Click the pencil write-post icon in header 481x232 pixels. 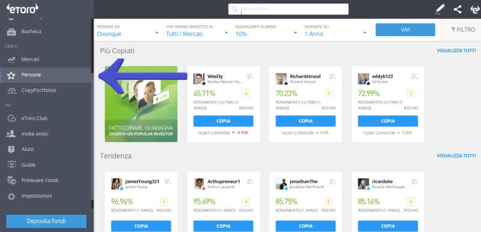[440, 9]
